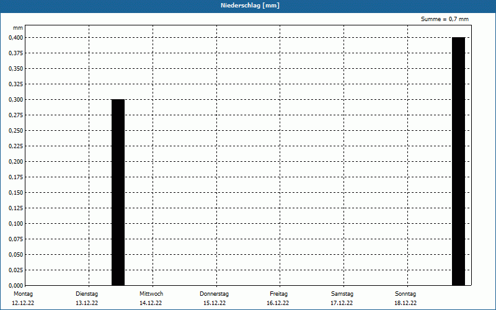This screenshot has width=496, height=310.
Task: Click the Niederschlag [mm] title bar
Action: [x=248, y=6]
